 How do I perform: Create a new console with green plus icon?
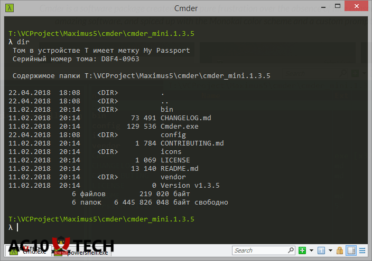pyautogui.click(x=302, y=250)
